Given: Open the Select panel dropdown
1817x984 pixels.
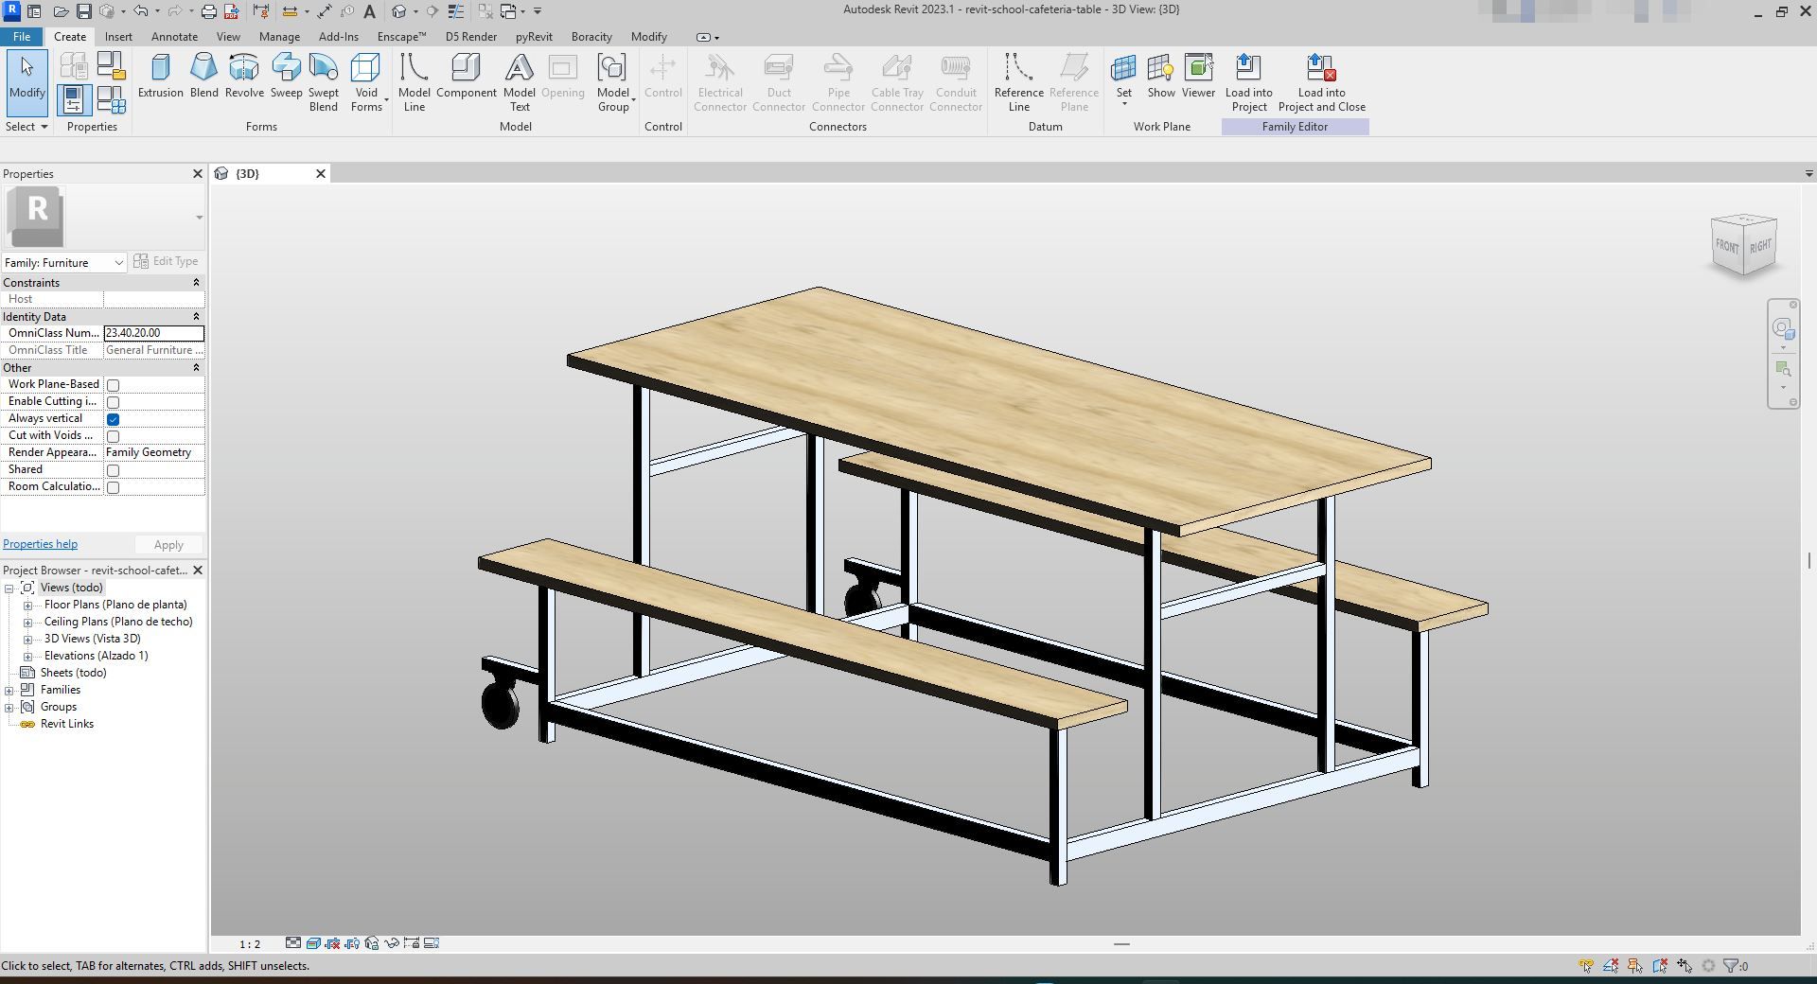Looking at the screenshot, I should click(26, 127).
